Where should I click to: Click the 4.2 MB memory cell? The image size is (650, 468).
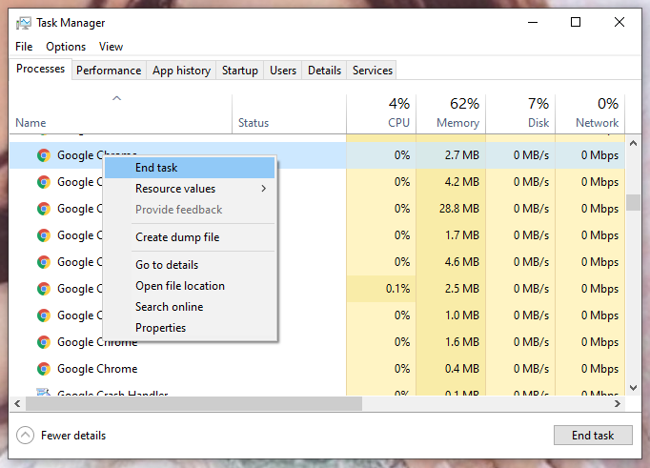point(451,181)
